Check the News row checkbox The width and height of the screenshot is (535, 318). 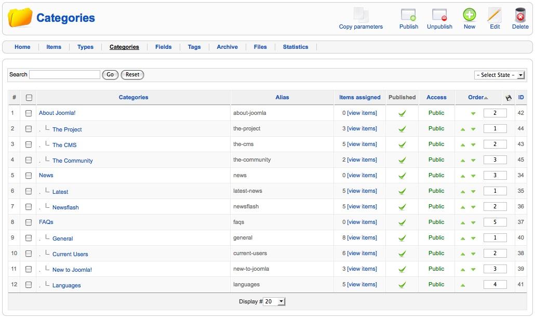29,176
